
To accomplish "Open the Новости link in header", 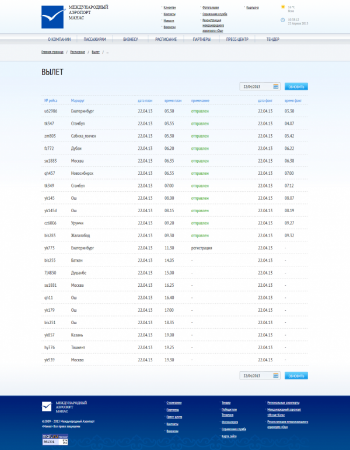I will pyautogui.click(x=169, y=20).
